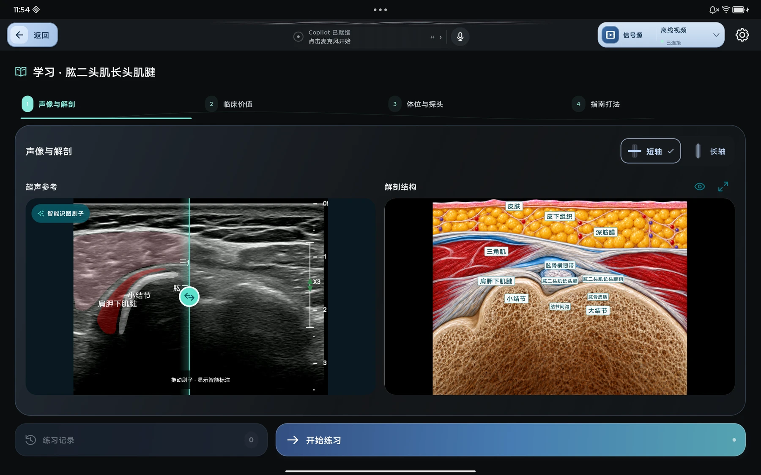
Task: Click the history clock icon in 练习记录
Action: point(30,440)
